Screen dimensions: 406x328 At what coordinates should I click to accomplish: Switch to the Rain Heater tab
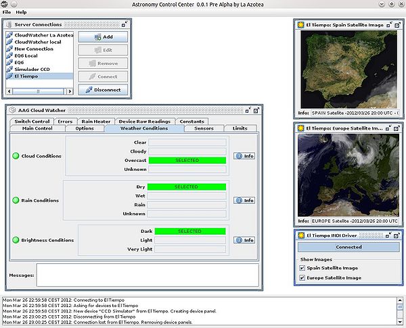point(96,121)
